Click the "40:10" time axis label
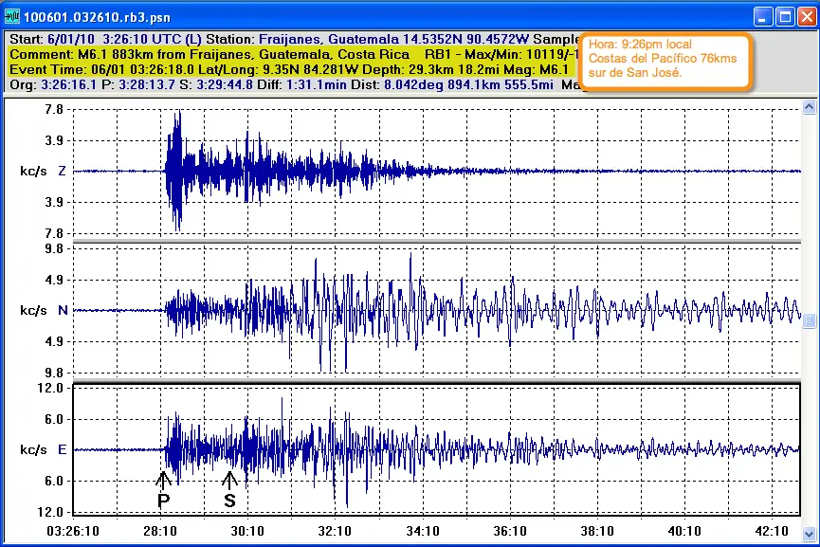Screen dimensions: 820x547 point(684,531)
